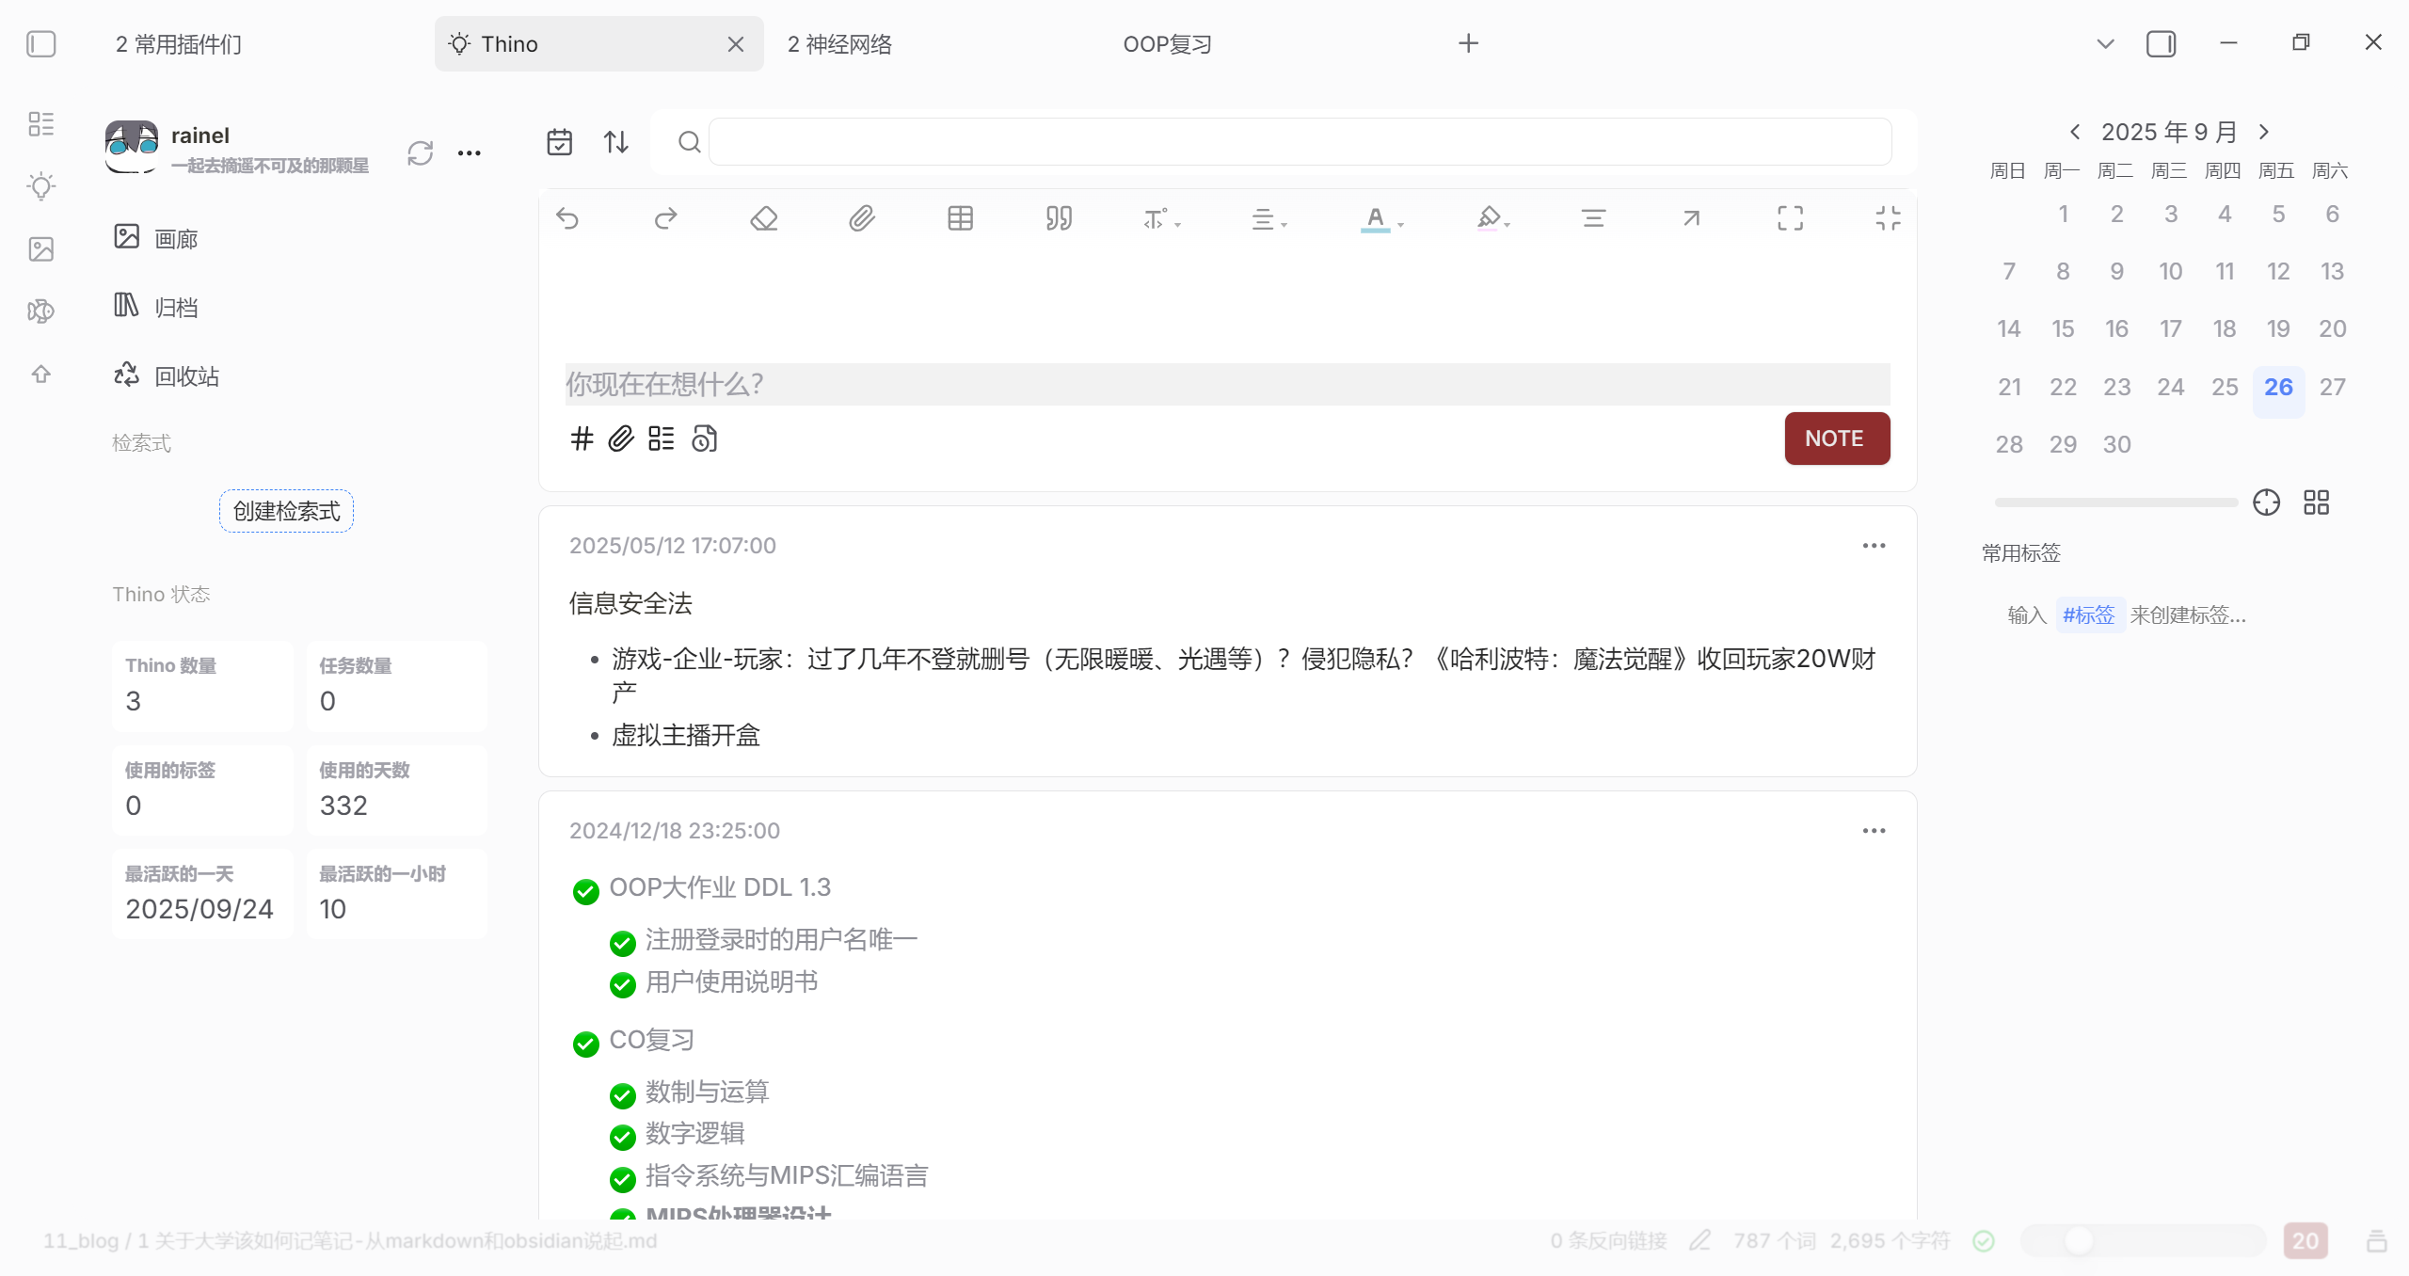This screenshot has width=2409, height=1276.
Task: Expand the paragraph alignment dropdown
Action: [1284, 224]
